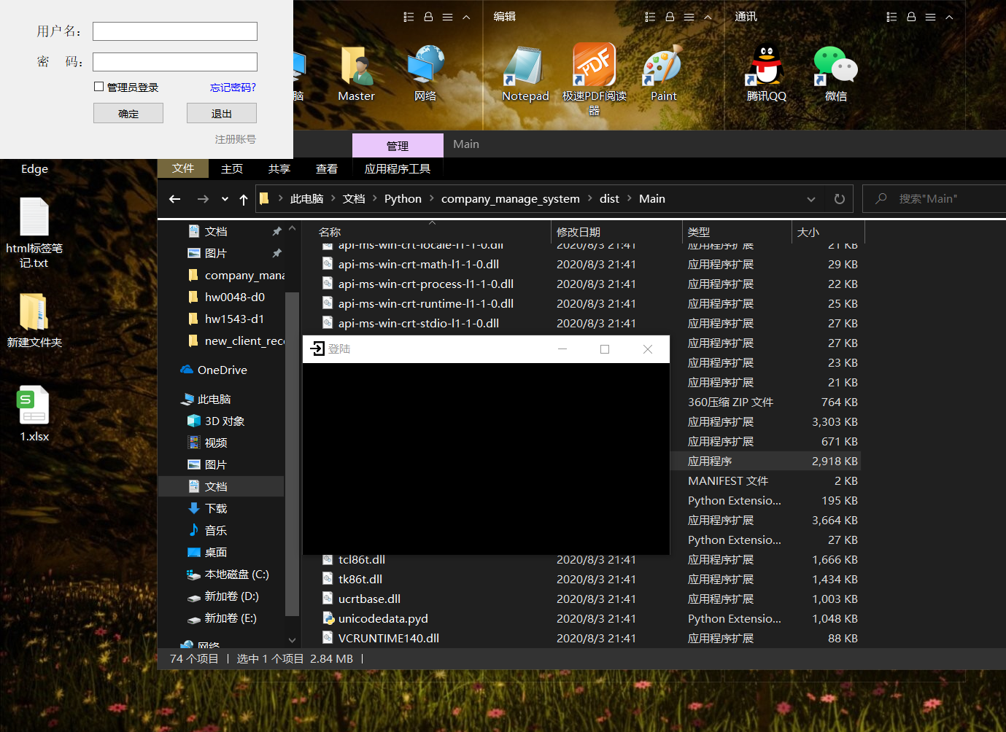Open the 网络 network desktop icon
The image size is (1006, 732).
(425, 73)
